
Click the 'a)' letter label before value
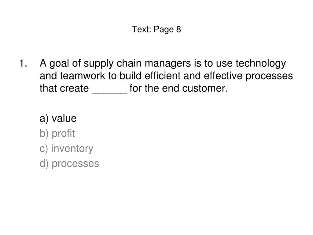44,119
